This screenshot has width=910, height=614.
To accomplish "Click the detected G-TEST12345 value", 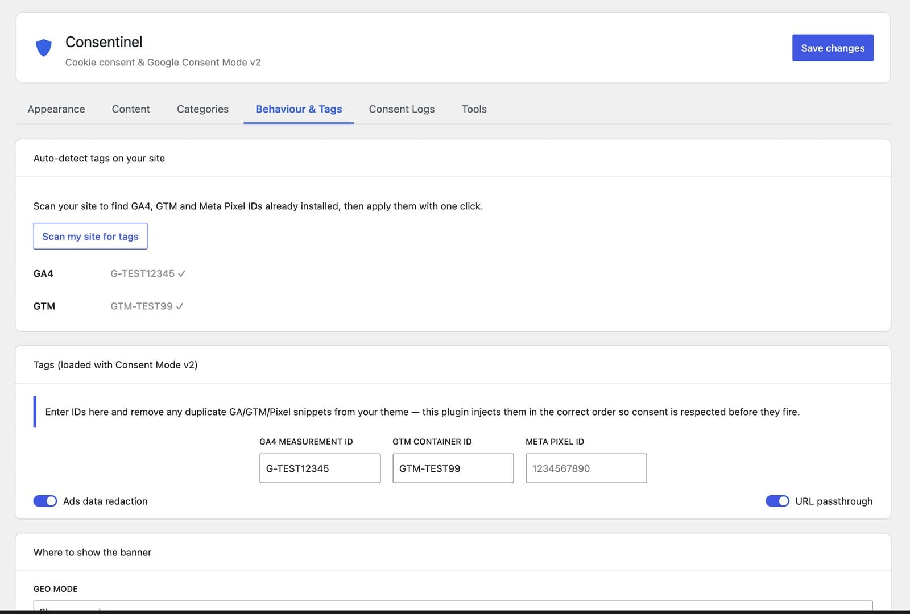I will (x=142, y=273).
